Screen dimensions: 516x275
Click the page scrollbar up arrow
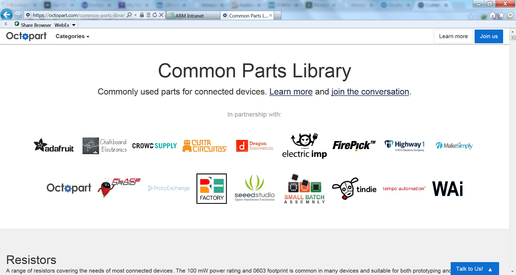click(x=513, y=32)
